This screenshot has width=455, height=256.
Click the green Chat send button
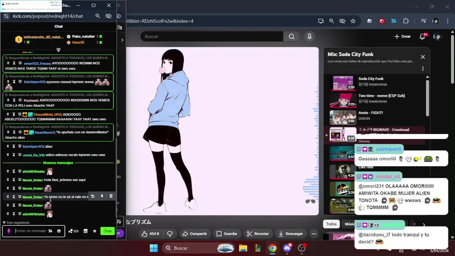[108, 231]
